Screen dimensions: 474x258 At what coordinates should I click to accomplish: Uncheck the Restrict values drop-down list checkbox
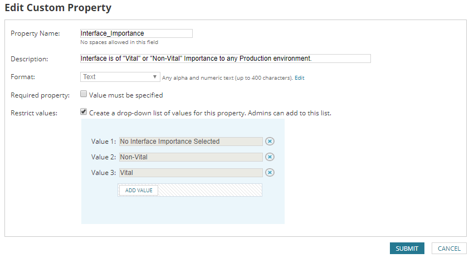pyautogui.click(x=84, y=111)
